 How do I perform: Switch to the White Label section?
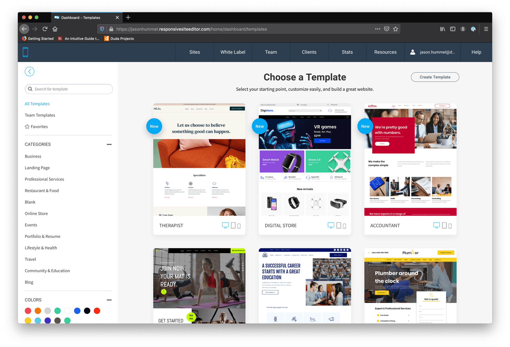[232, 52]
